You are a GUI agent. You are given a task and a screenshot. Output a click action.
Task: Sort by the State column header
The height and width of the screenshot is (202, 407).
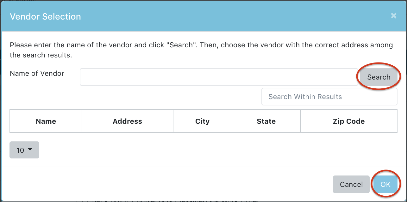pos(266,121)
